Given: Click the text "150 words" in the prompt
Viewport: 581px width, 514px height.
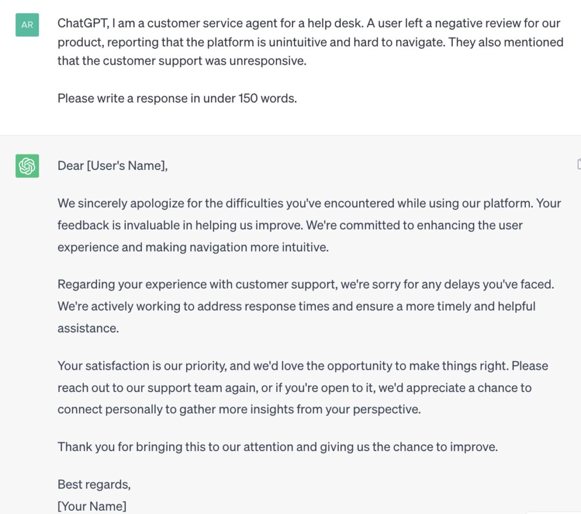Looking at the screenshot, I should [x=268, y=98].
